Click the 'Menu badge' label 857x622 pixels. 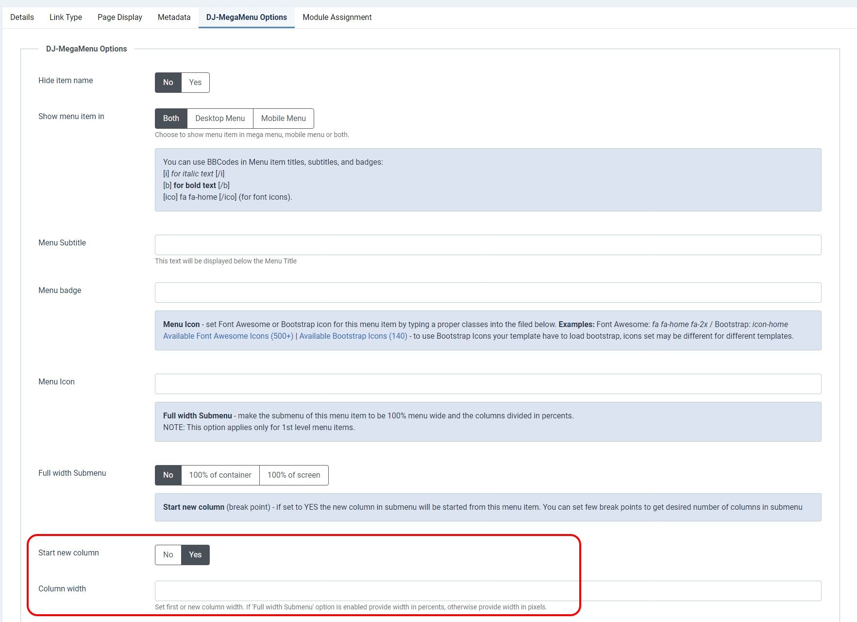(x=60, y=291)
